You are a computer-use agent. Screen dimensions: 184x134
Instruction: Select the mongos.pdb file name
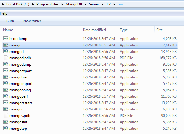click(20, 116)
